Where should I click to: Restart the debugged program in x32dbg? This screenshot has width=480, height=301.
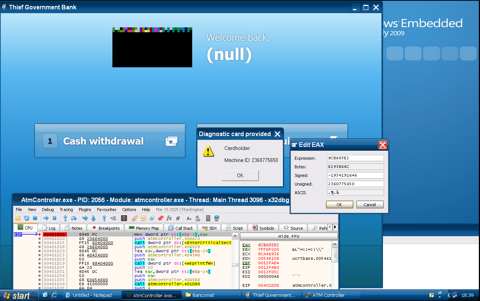coord(26,218)
